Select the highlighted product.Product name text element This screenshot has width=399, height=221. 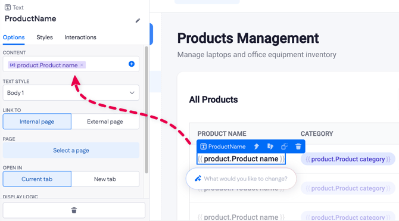coord(241,159)
